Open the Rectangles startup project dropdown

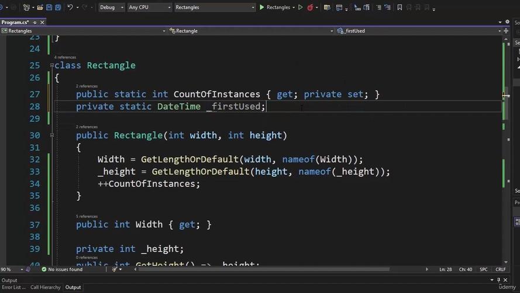coord(215,7)
